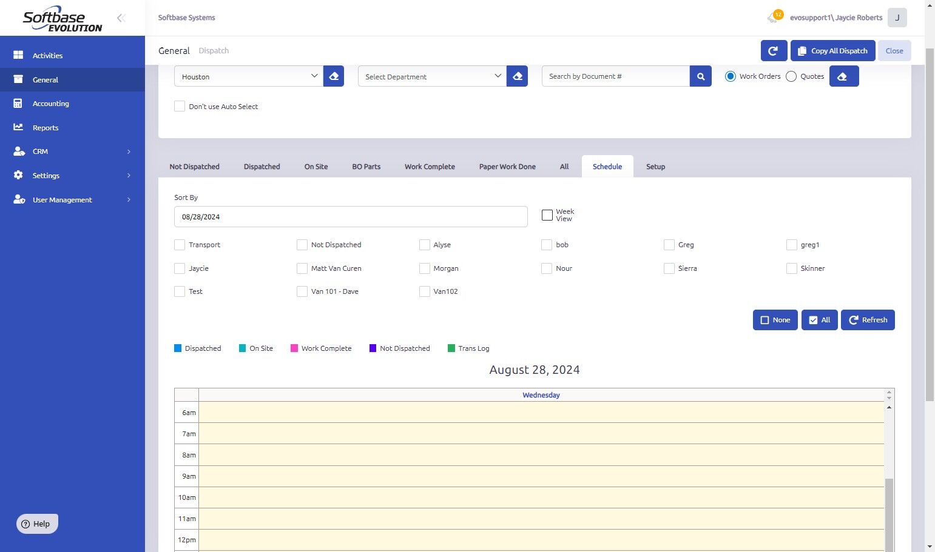Click the magnifier search document button
This screenshot has height=552, width=935.
tap(700, 76)
